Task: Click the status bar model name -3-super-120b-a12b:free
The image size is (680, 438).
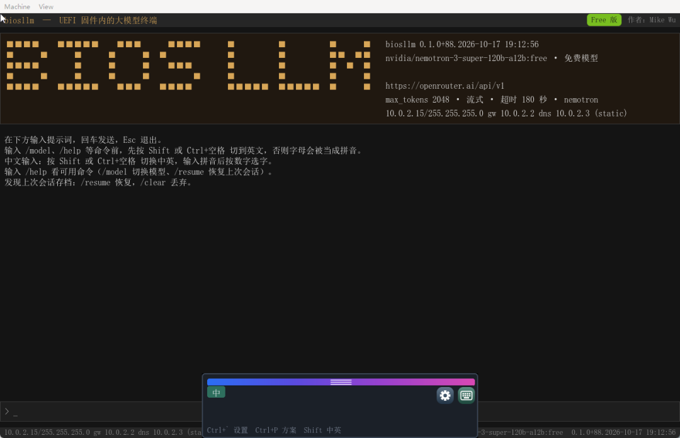Action: [x=521, y=432]
